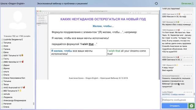Click chat sender 1381 Ирина lvl 24
This screenshot has width=196, height=110.
(169, 65)
